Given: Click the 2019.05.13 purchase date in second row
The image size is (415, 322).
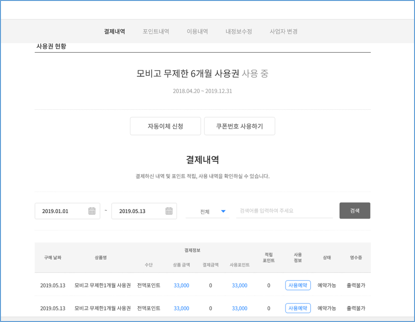Looking at the screenshot, I should point(53,309).
